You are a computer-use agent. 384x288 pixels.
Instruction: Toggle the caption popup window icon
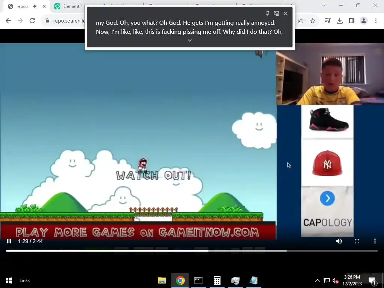tap(276, 13)
